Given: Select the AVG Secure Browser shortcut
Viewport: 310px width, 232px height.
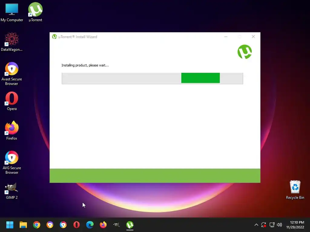Looking at the screenshot, I should pos(12,163).
